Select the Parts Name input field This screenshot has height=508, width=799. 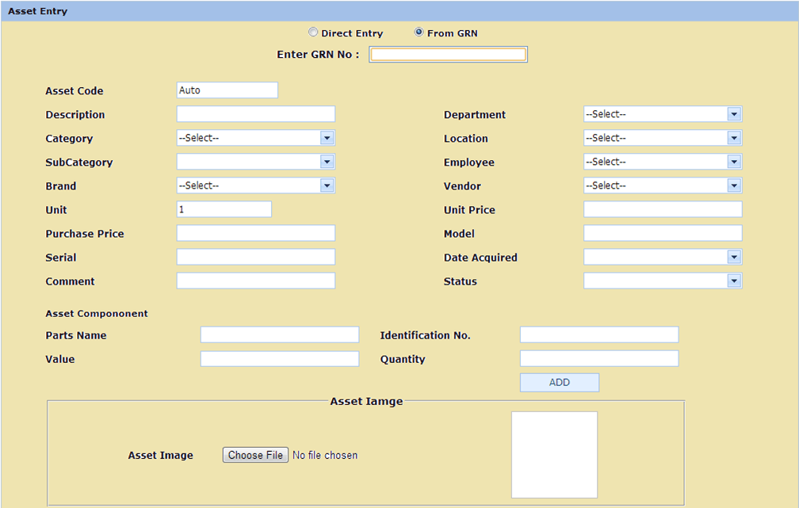279,334
